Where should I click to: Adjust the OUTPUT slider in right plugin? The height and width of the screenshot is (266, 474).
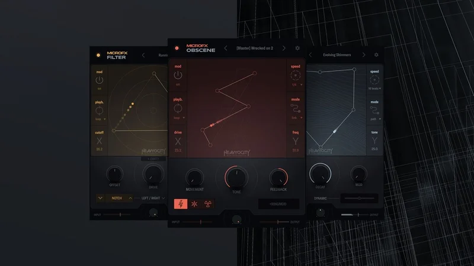pos(354,215)
